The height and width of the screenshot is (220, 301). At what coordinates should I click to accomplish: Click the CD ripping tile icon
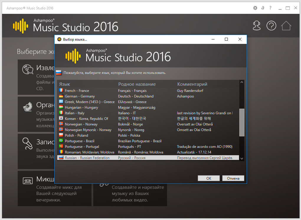[28, 70]
